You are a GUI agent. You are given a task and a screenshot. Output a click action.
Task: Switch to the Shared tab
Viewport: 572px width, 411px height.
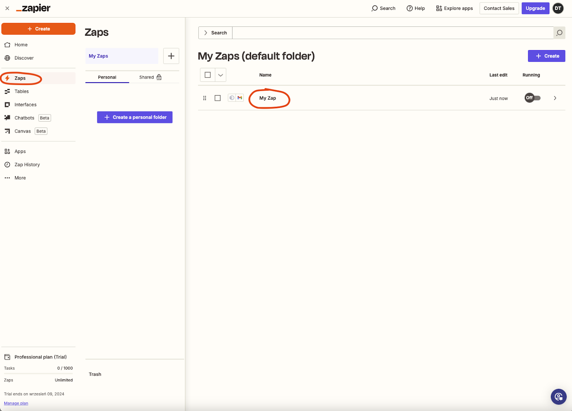(151, 77)
